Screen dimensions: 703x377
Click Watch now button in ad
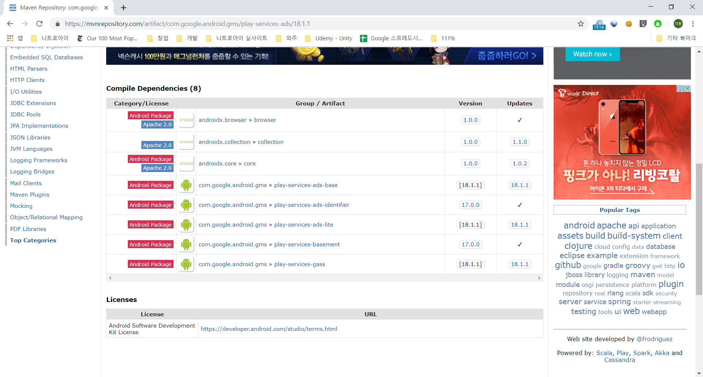592,54
